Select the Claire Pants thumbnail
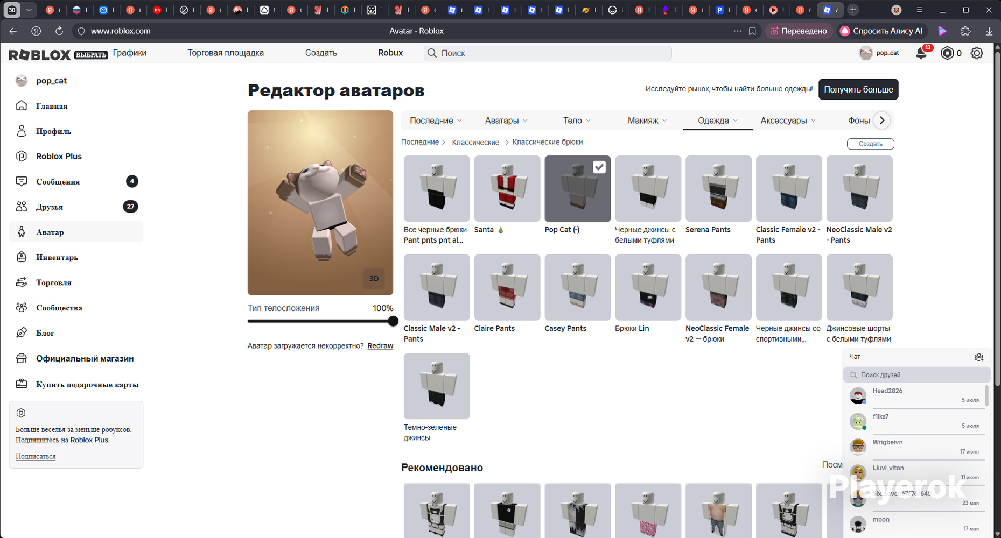1001x538 pixels. click(x=507, y=287)
